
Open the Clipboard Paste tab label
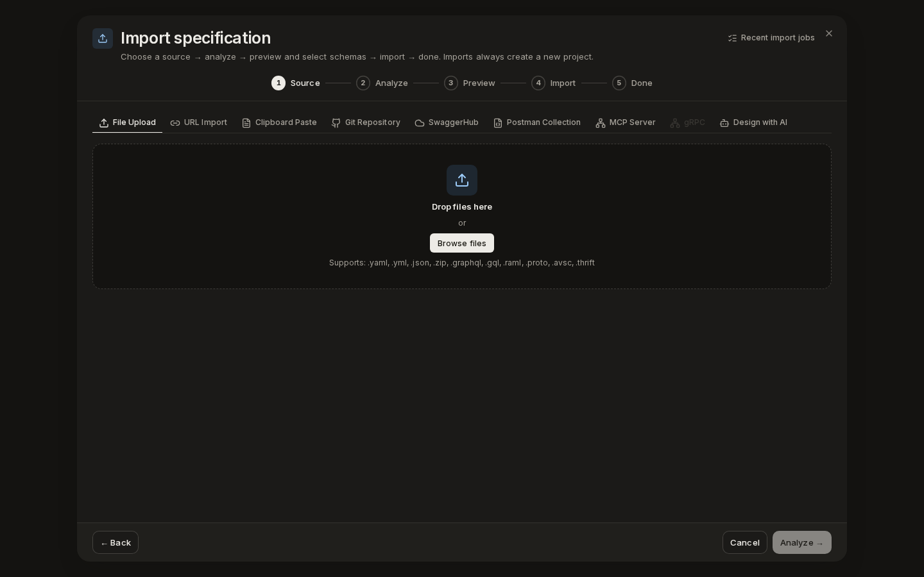[286, 122]
